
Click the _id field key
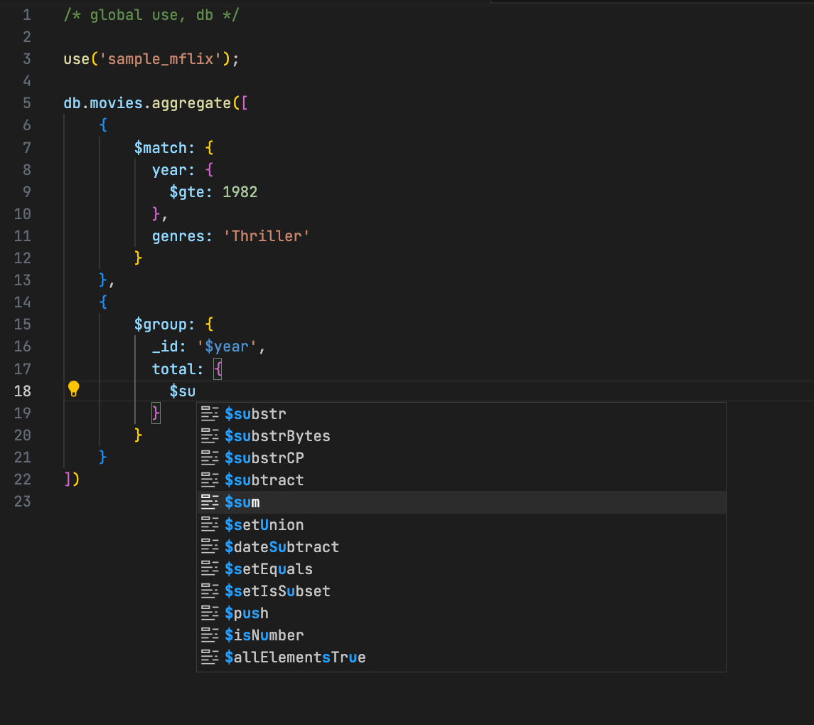164,346
